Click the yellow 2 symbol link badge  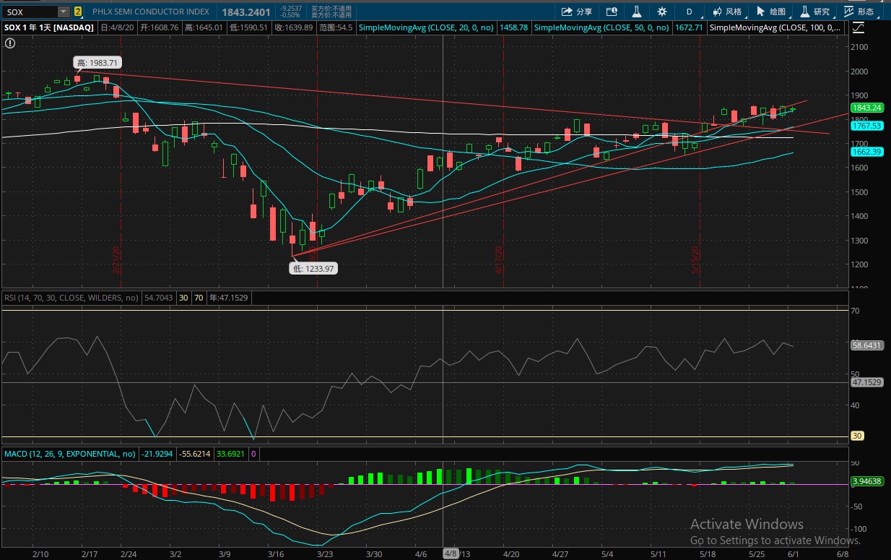point(78,12)
